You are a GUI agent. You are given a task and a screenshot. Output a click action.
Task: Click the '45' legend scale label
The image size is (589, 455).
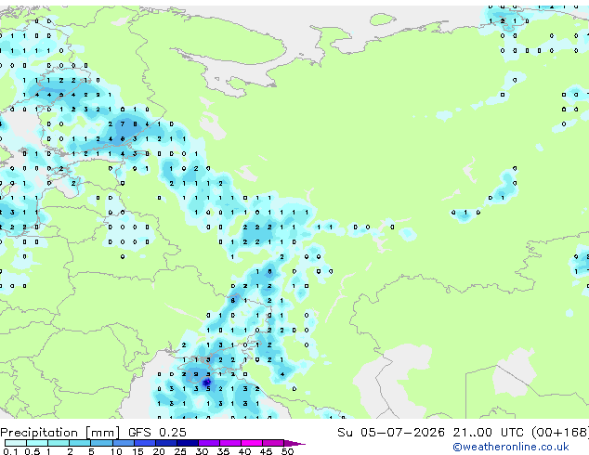click(x=266, y=451)
